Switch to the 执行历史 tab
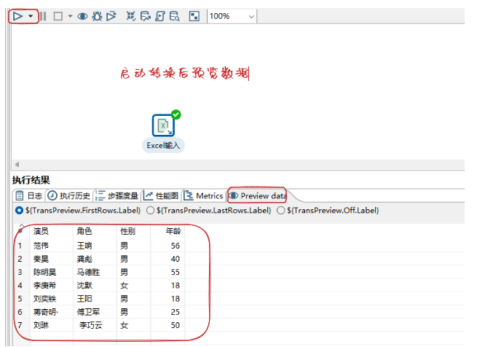The width and height of the screenshot is (493, 347). [69, 195]
